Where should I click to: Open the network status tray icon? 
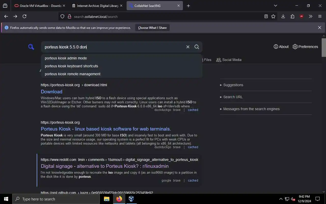point(287,199)
